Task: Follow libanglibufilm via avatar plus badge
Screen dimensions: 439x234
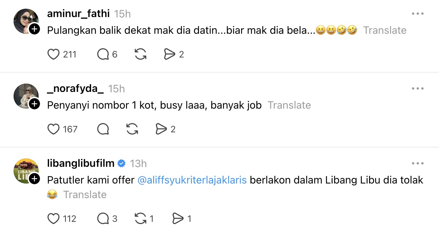Action: (x=34, y=179)
